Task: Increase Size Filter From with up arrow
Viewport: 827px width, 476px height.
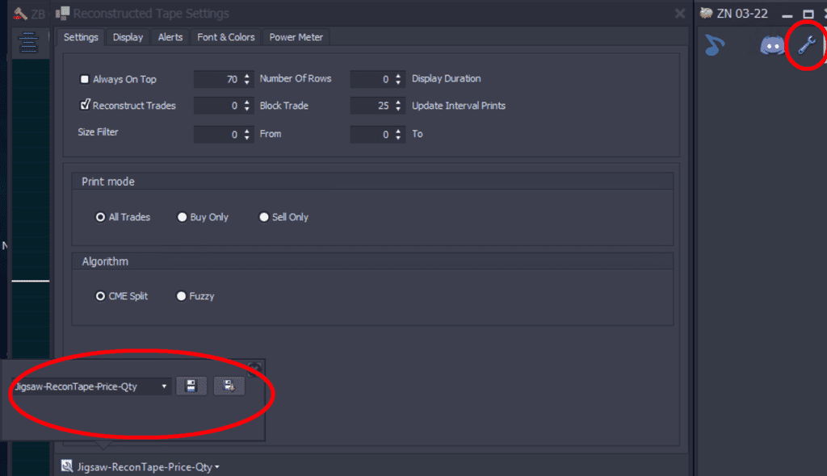Action: click(247, 131)
